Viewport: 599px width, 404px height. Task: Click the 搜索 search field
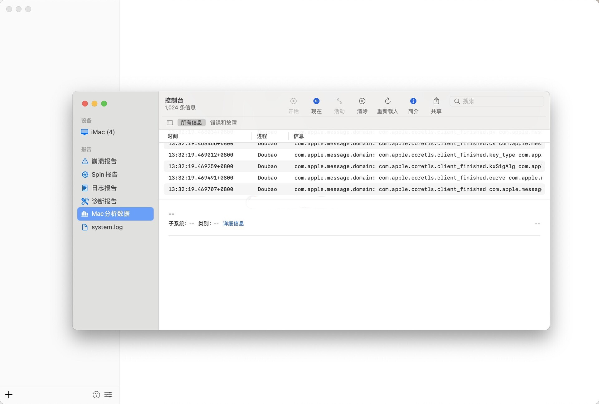[x=497, y=101]
